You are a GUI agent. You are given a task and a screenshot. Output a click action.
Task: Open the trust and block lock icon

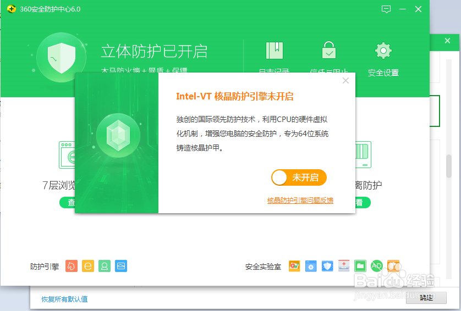329,50
